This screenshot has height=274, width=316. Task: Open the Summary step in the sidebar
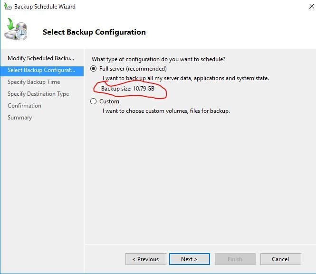click(20, 118)
